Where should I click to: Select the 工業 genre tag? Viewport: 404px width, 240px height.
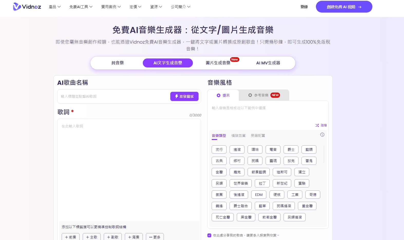[x=295, y=195]
